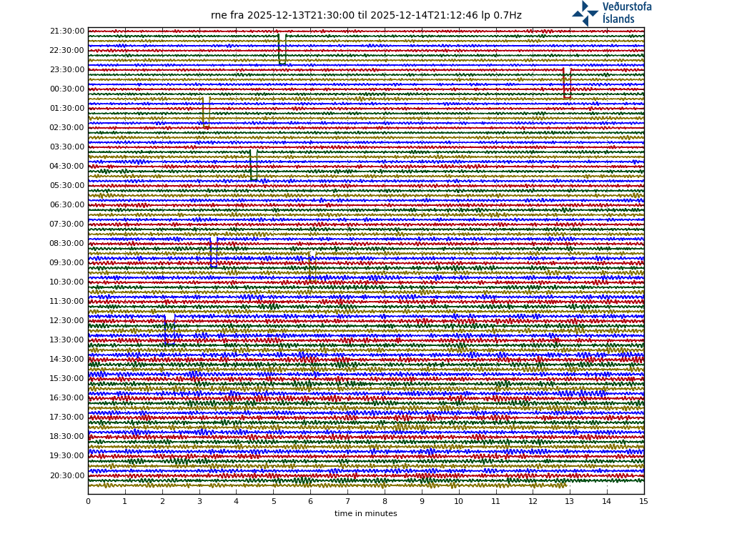This screenshot has width=732, height=549.
Task: Select the 00:30:00 row label
Action: (66, 89)
